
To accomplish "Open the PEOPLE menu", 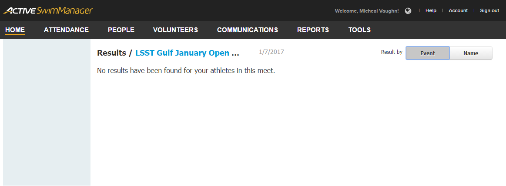I will coord(121,30).
